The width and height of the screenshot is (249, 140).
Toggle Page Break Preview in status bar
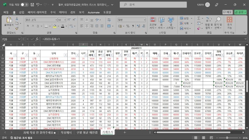pos(211,138)
